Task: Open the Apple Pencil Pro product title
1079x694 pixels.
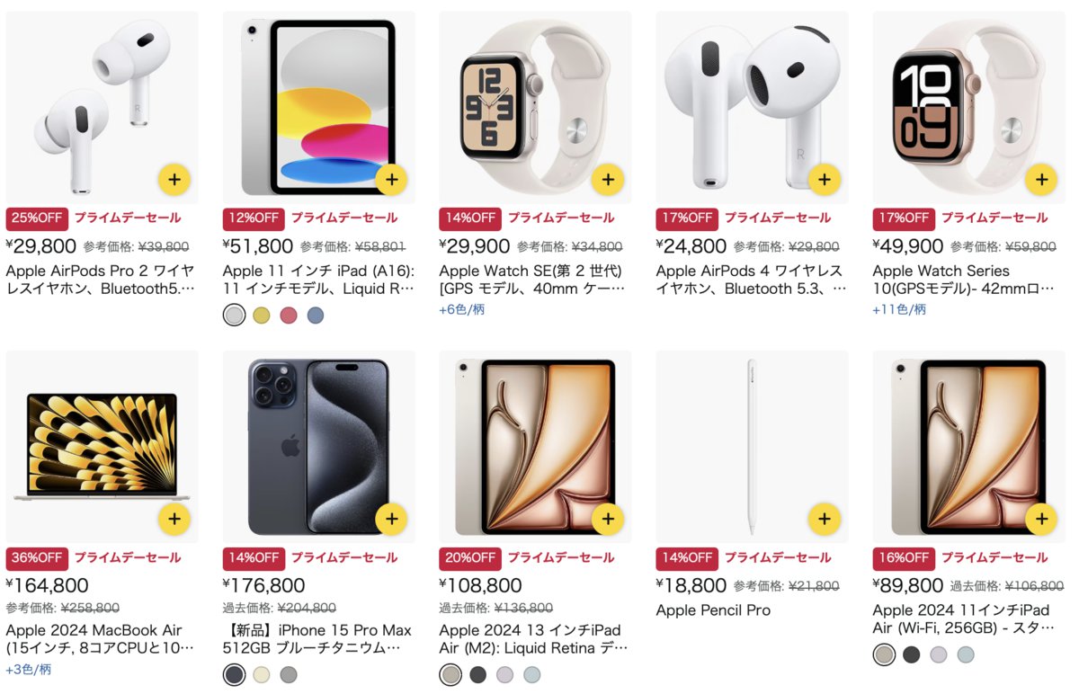Action: point(713,610)
